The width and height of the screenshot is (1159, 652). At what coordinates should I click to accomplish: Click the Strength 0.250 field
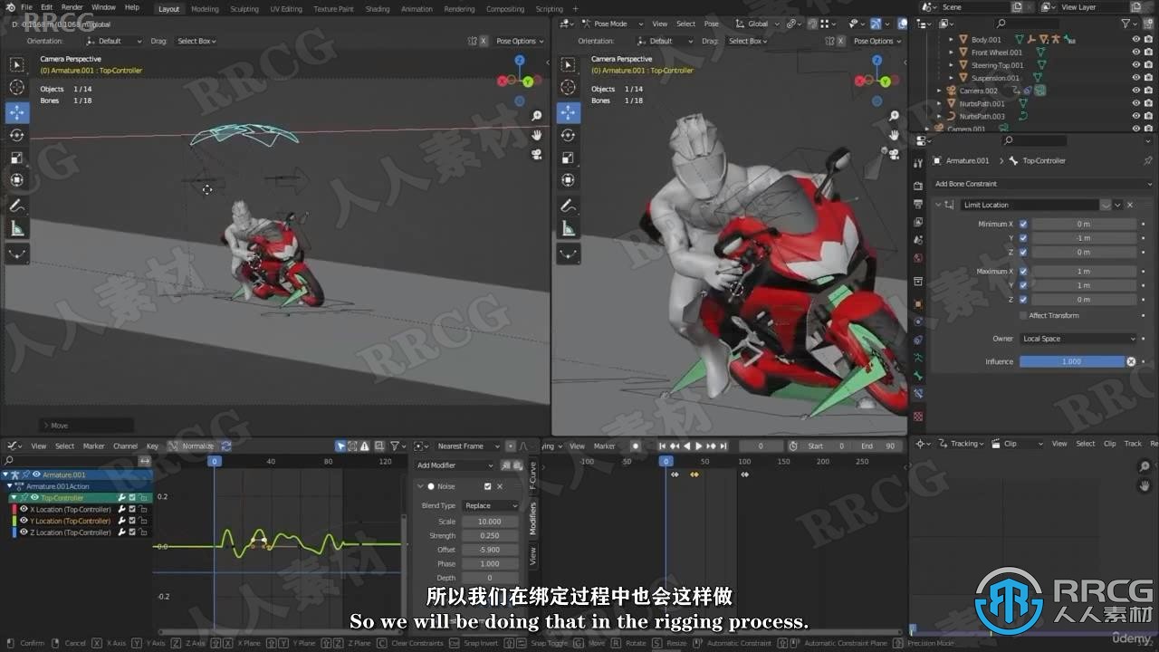490,535
